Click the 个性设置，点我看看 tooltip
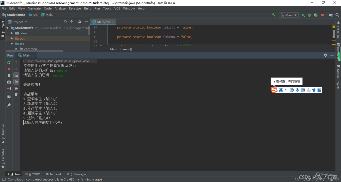 [x=287, y=81]
